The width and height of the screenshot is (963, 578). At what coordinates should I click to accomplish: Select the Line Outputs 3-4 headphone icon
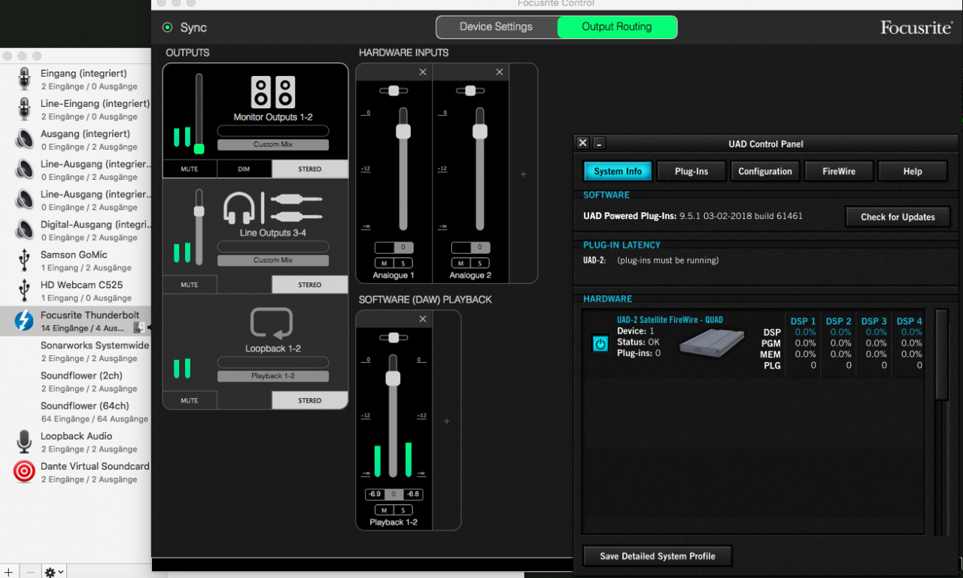click(239, 208)
